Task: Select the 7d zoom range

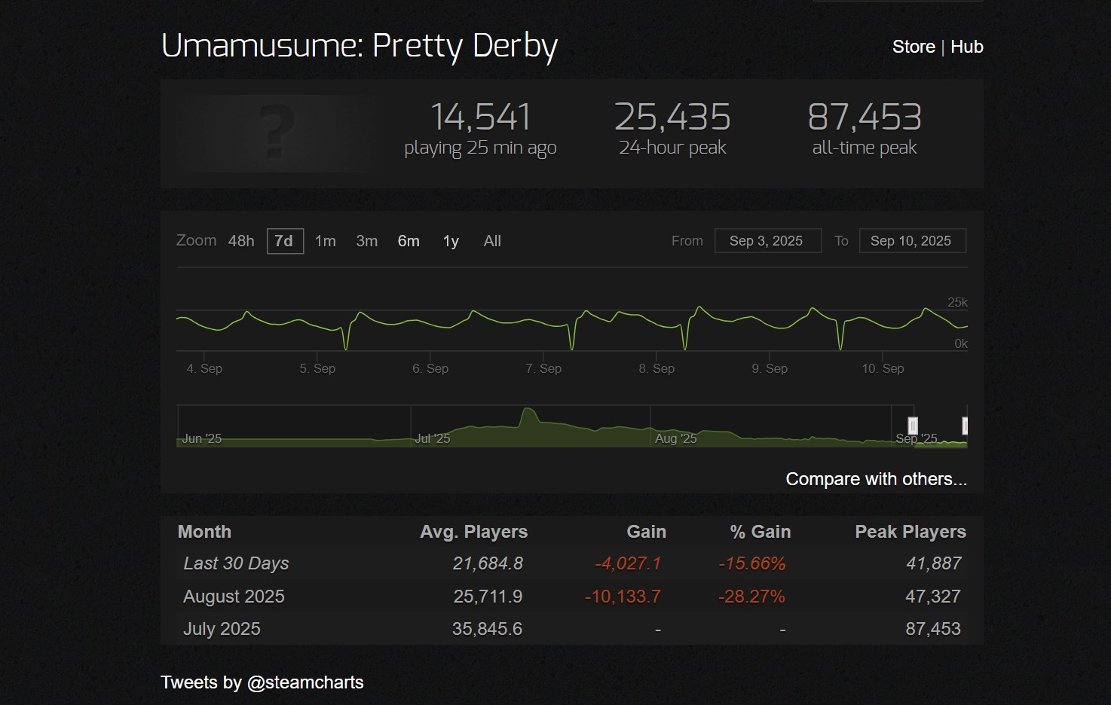Action: [285, 241]
